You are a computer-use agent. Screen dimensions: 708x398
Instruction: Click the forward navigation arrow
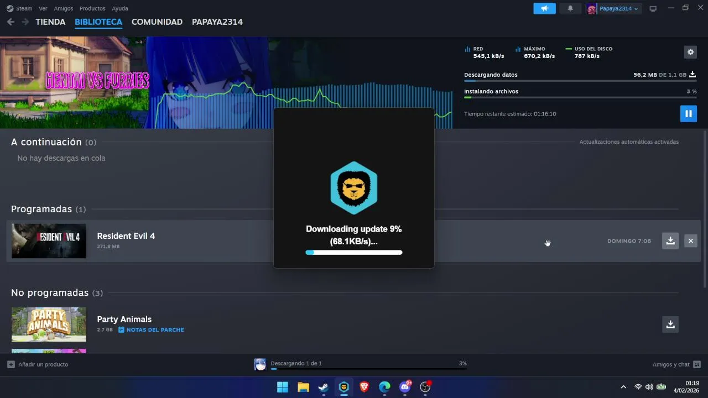coord(25,22)
